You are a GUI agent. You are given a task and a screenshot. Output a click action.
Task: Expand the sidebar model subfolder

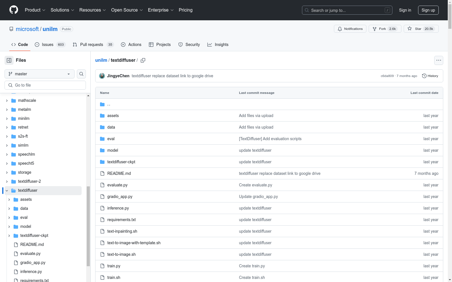click(x=9, y=227)
